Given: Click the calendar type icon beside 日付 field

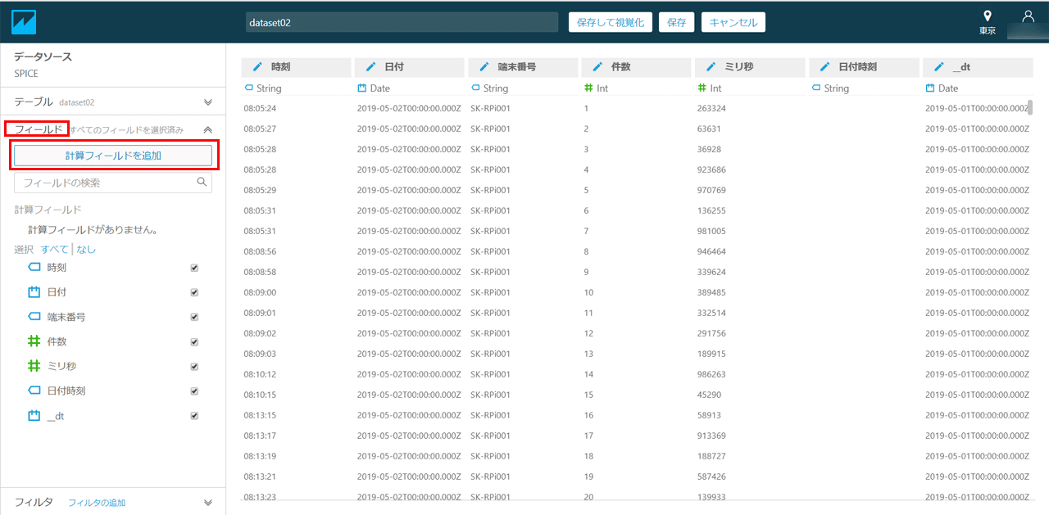Looking at the screenshot, I should coord(34,292).
